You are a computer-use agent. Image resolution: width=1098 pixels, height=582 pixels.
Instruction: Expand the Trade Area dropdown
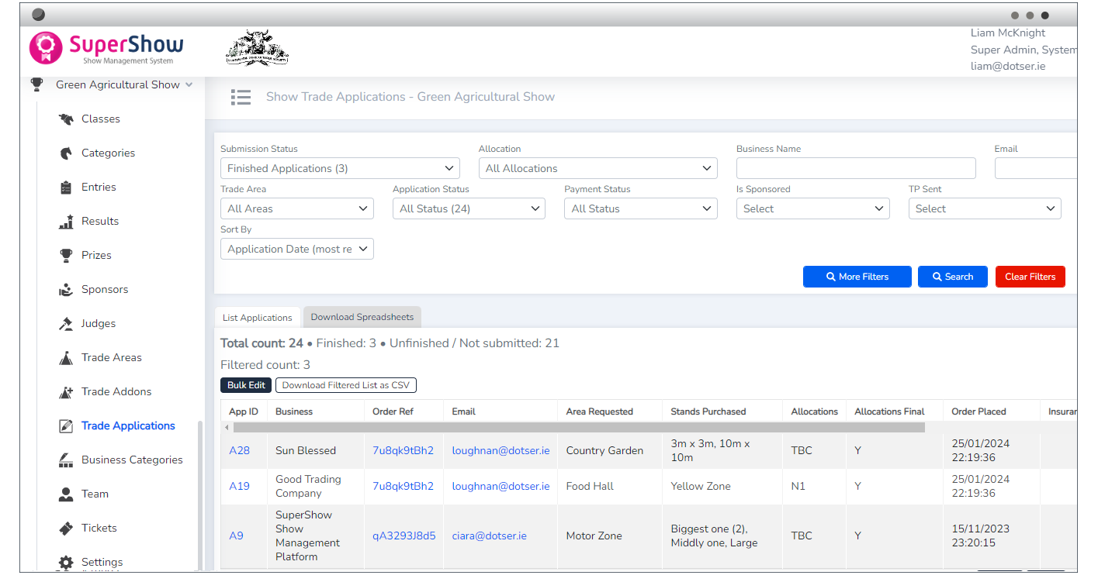(296, 208)
